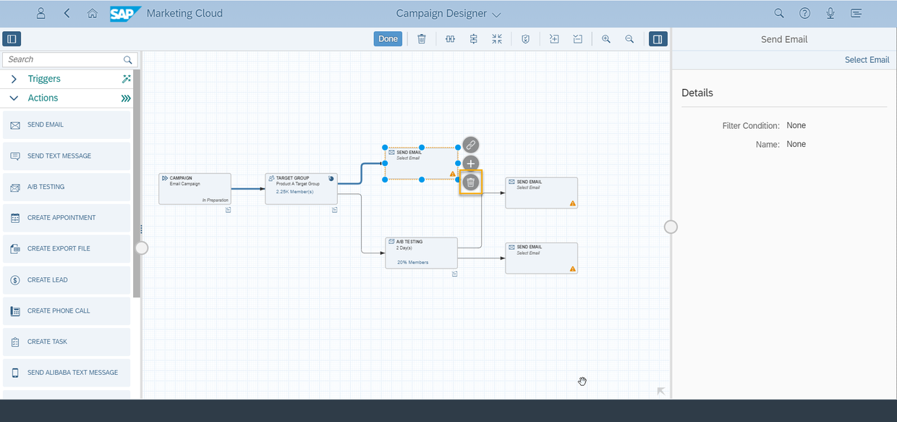Collapse the Actions section
This screenshot has width=897, height=422.
pyautogui.click(x=14, y=98)
